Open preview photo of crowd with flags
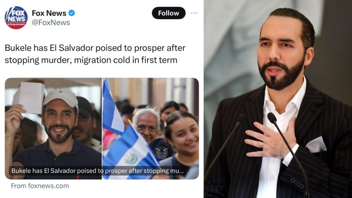 click(151, 128)
